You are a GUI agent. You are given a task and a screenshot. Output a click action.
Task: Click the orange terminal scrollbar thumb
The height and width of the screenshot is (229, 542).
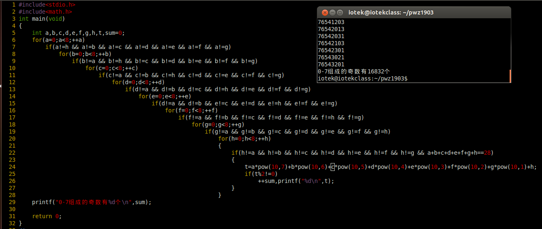coord(510,76)
